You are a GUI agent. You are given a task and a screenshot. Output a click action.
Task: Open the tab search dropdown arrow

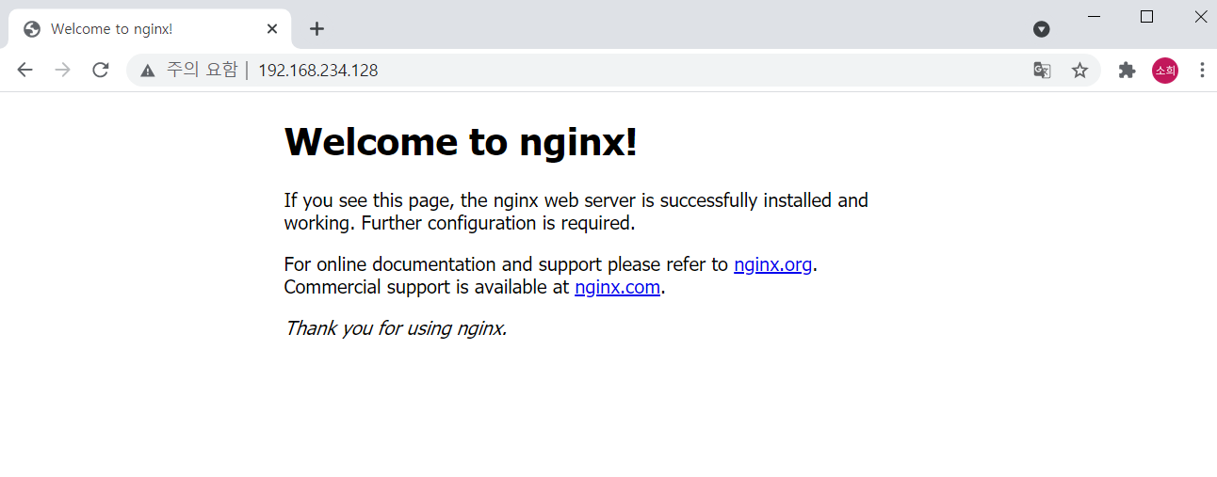[x=1041, y=29]
